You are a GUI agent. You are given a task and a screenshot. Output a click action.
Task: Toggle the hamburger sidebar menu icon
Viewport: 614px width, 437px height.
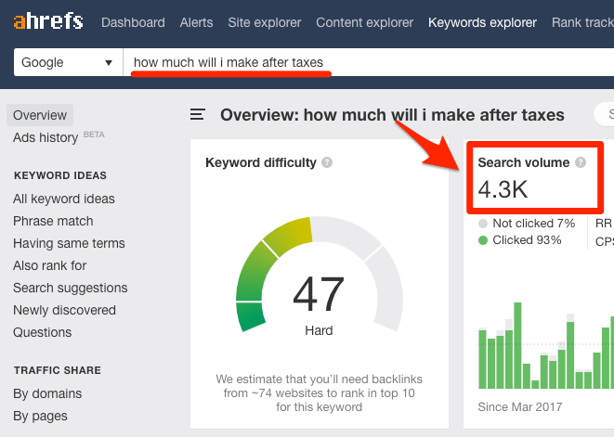(198, 115)
